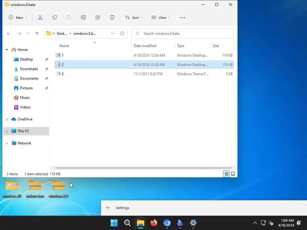Open the notification bell icon
This screenshot has height=230, width=307.
coord(299,223)
